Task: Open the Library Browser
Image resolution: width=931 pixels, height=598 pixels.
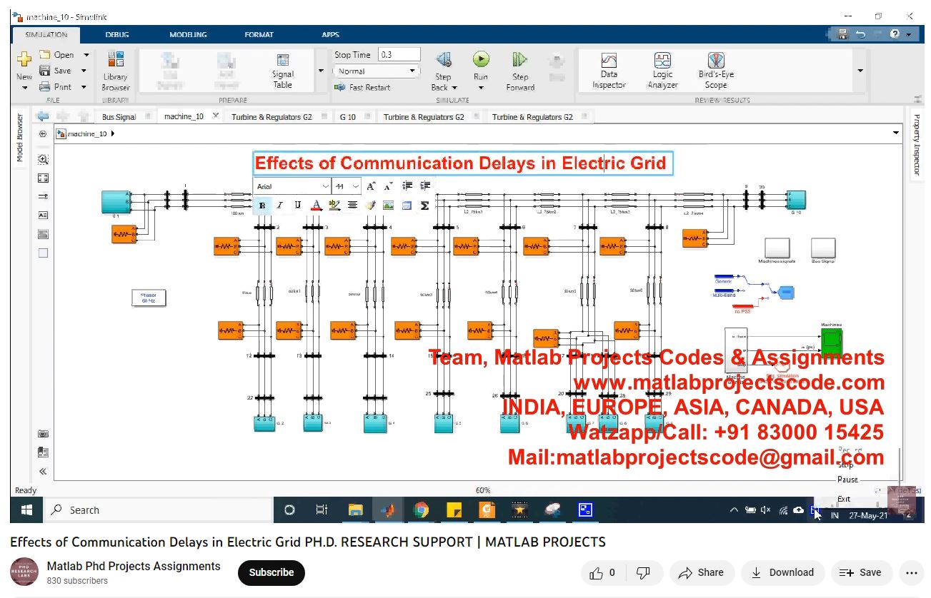Action: point(115,71)
